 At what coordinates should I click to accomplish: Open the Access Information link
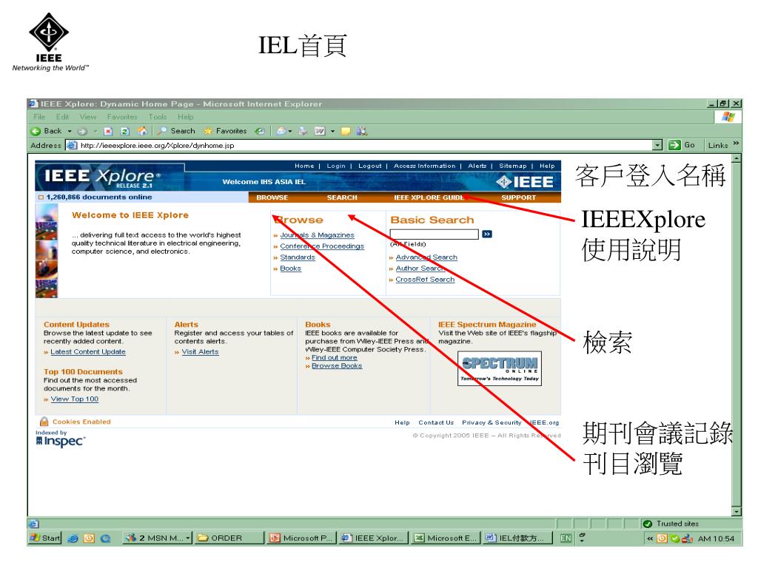click(424, 166)
